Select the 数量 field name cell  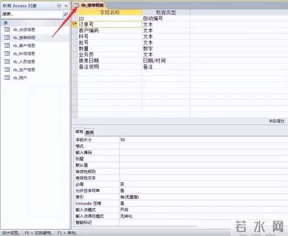[x=109, y=48]
